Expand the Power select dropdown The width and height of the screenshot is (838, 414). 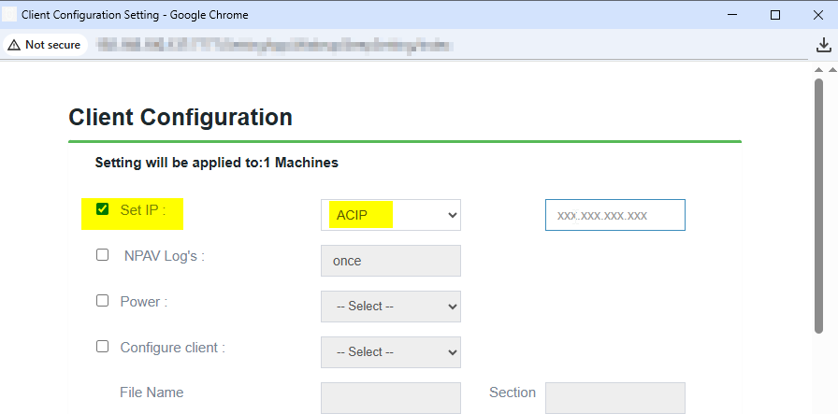tap(391, 307)
